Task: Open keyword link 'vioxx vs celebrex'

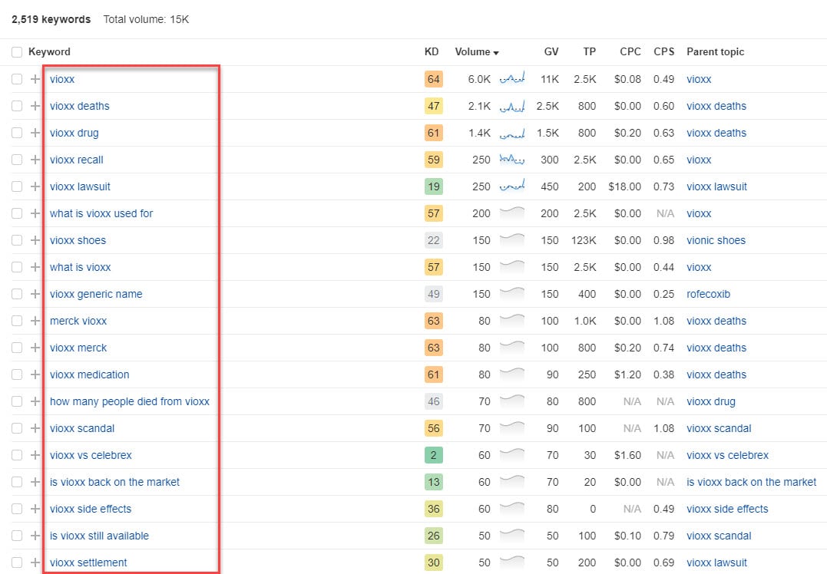Action: click(91, 455)
